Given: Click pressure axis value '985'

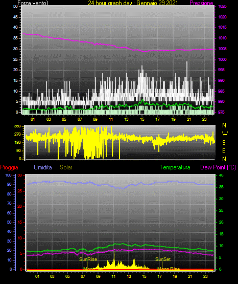Looking at the screenshot, I should (221, 91).
